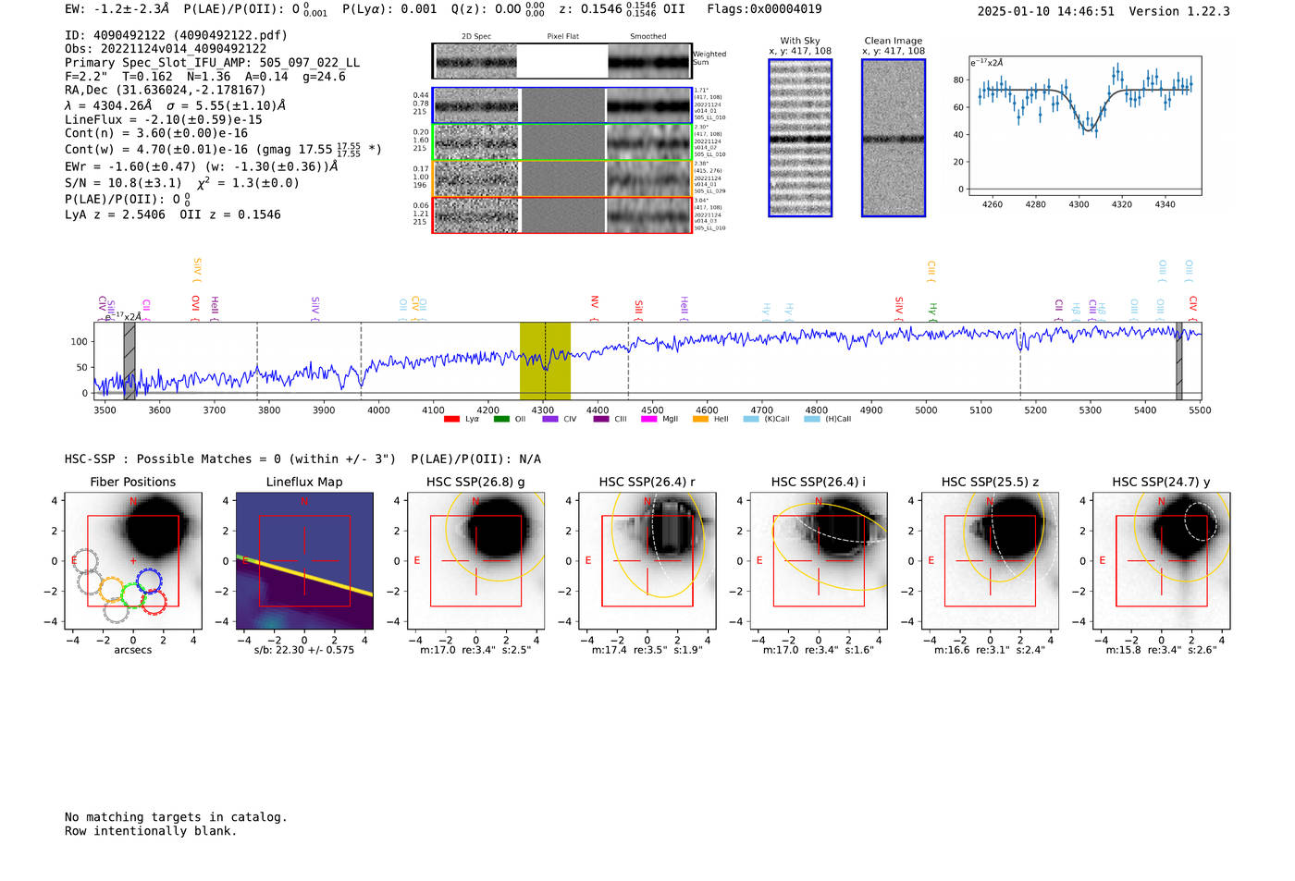The height and width of the screenshot is (881, 1295).
Task: View the With Sky cutout image
Action: tap(800, 138)
